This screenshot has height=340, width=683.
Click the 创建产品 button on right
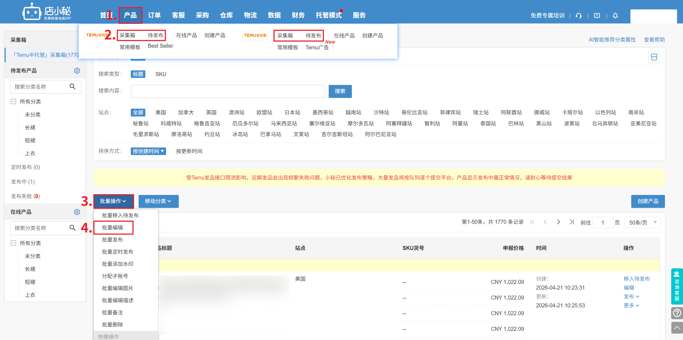click(648, 201)
